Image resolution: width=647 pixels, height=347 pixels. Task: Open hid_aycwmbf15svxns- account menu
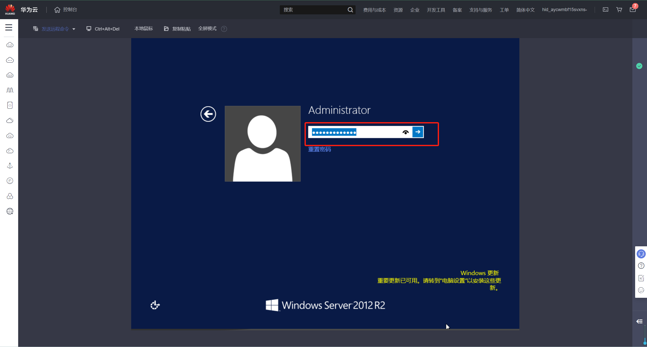564,10
